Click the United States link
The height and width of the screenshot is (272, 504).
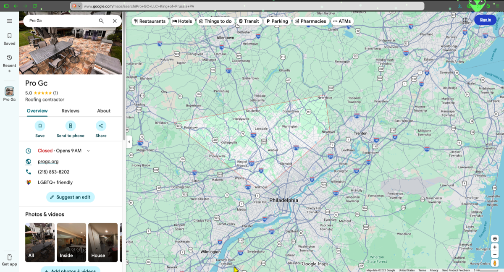[x=407, y=270]
